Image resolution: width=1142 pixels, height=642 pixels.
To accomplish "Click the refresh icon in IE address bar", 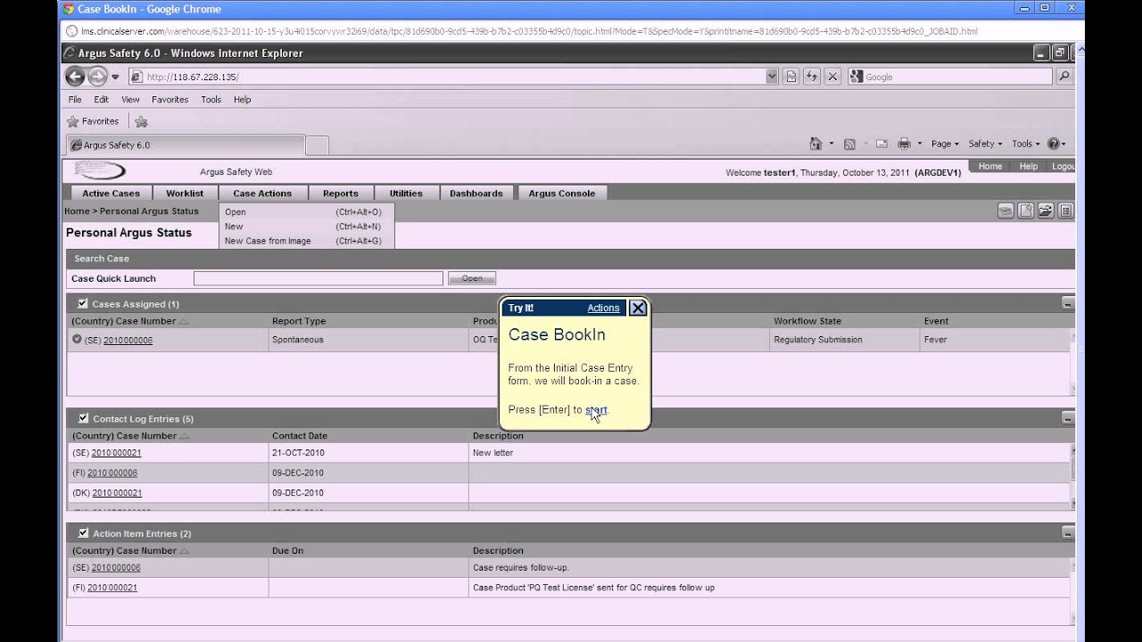I will tap(812, 77).
